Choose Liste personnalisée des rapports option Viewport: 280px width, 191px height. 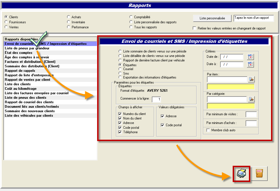tap(131, 22)
